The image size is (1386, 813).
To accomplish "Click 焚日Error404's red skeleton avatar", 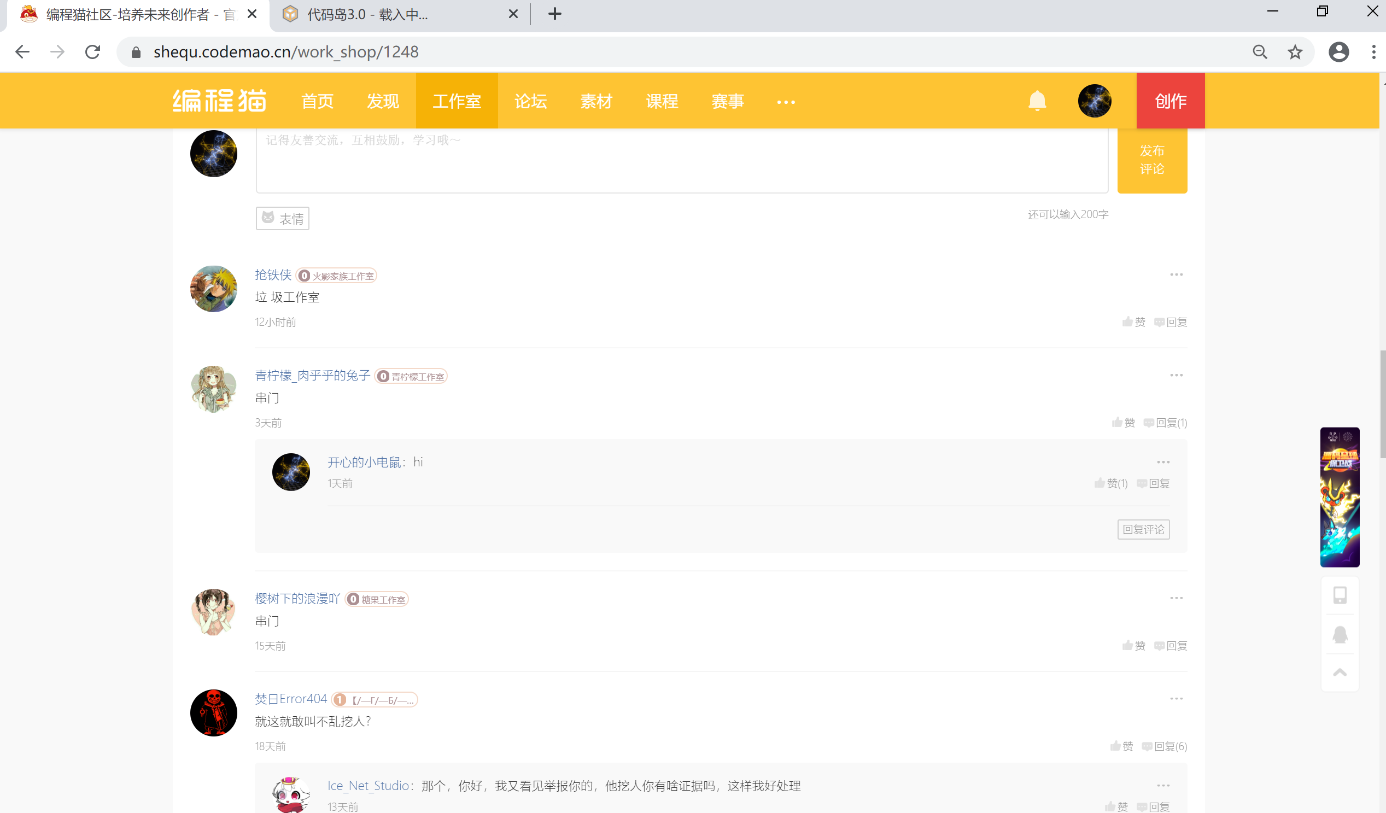I will (x=213, y=713).
